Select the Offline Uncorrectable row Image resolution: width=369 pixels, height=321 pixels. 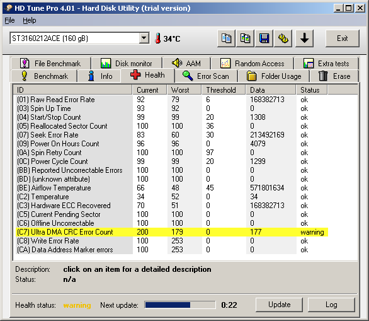(172, 223)
